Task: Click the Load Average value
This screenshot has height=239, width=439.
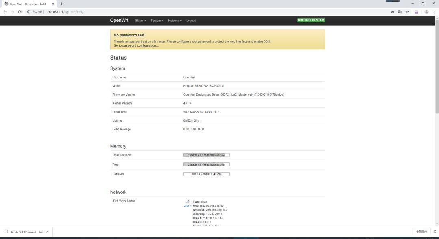Action: point(193,129)
